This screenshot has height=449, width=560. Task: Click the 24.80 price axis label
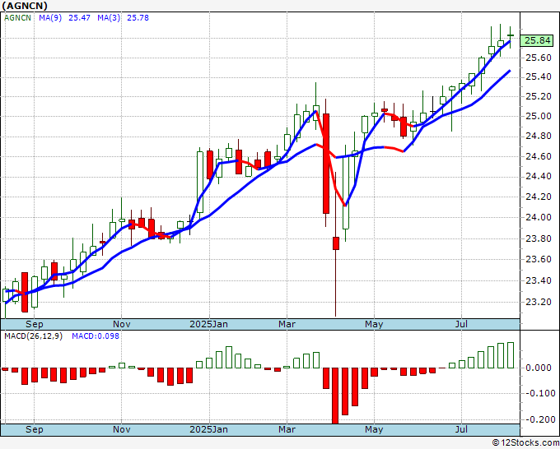[x=539, y=137]
